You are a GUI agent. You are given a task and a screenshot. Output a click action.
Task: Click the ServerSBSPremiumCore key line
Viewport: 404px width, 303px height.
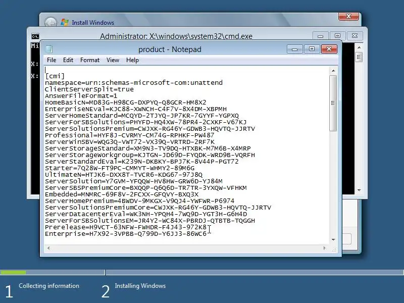tap(146, 188)
